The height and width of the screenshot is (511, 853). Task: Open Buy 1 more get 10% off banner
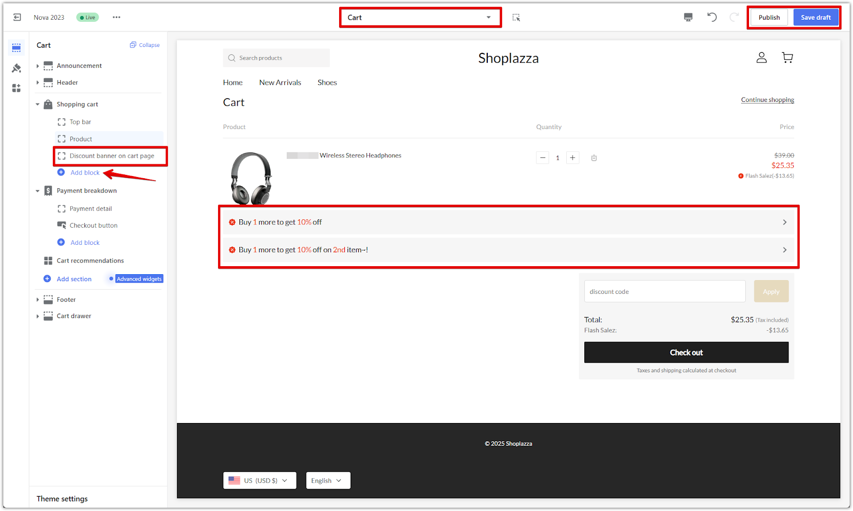[509, 222]
